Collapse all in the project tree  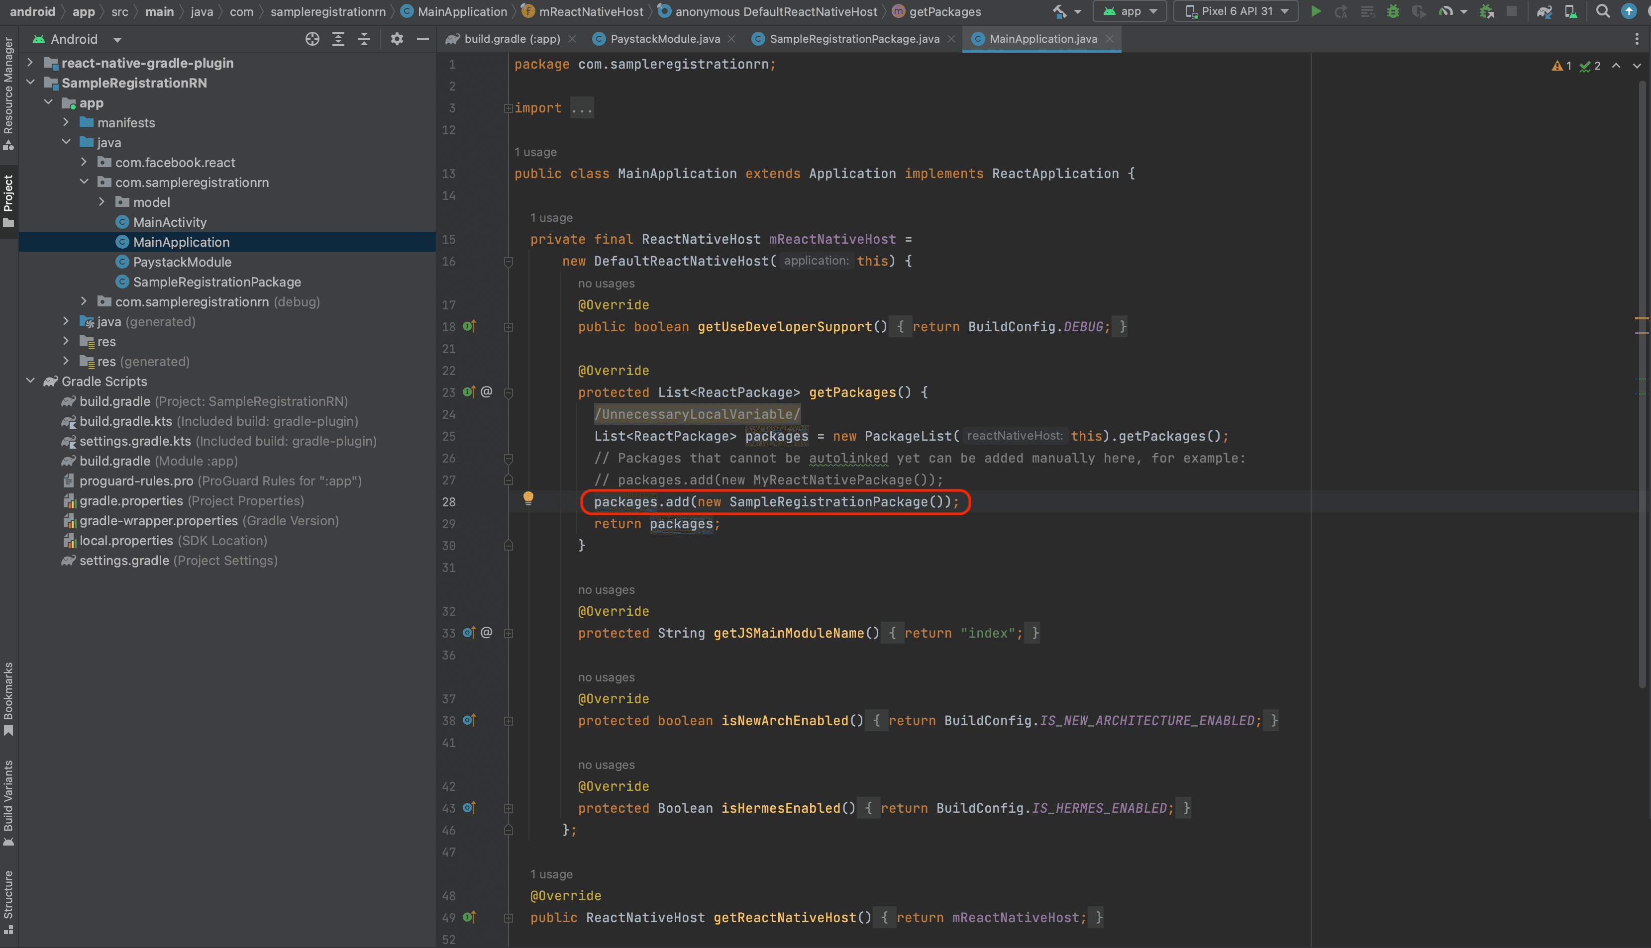[364, 39]
